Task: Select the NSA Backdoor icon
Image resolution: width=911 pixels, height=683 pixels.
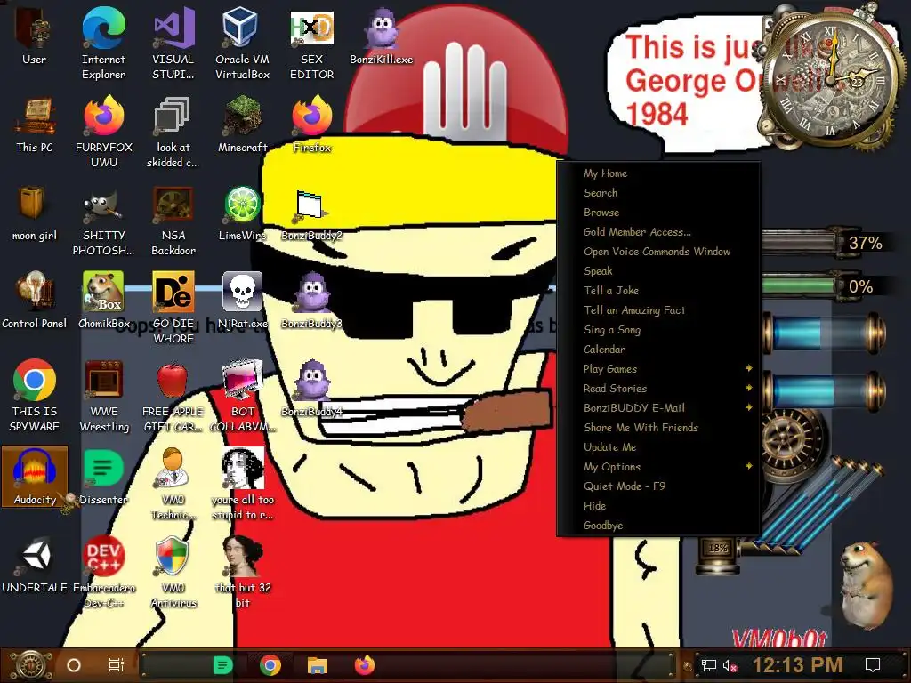Action: (x=173, y=220)
